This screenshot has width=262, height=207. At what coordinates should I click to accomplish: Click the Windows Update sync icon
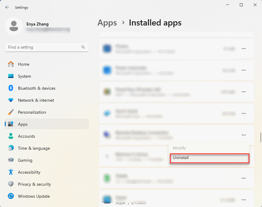11,196
